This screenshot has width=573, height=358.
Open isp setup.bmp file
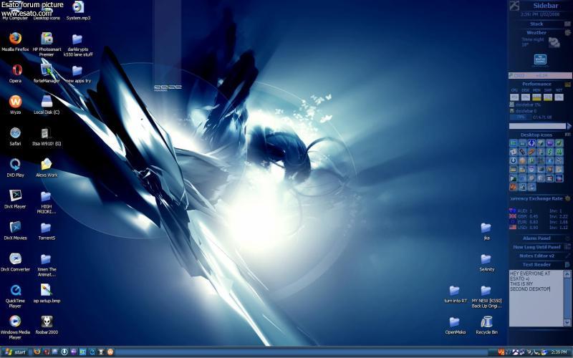(47, 294)
